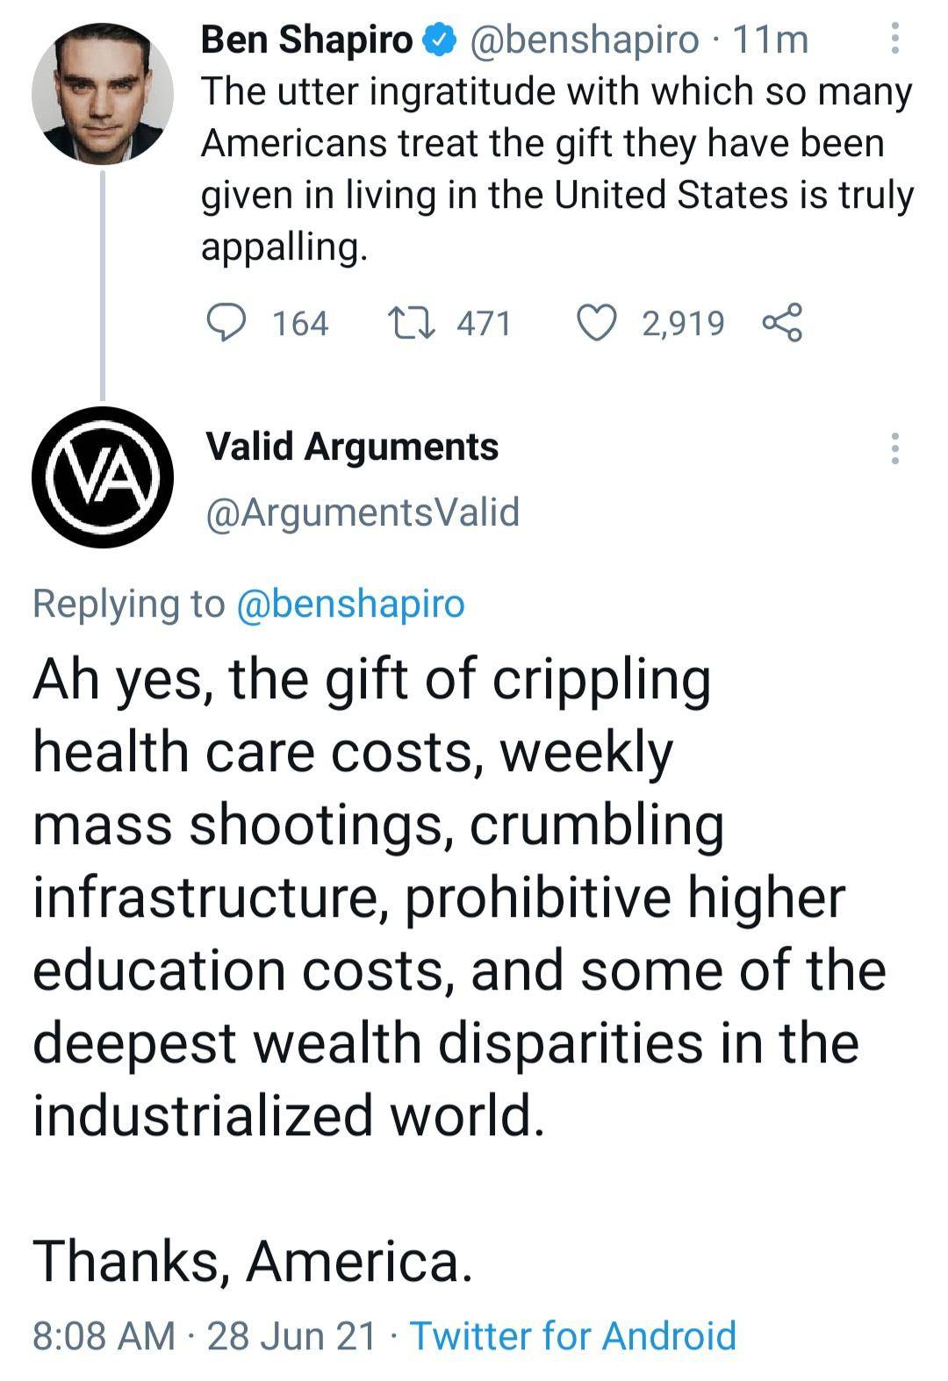Click the 471 retweets count

pos(484,323)
